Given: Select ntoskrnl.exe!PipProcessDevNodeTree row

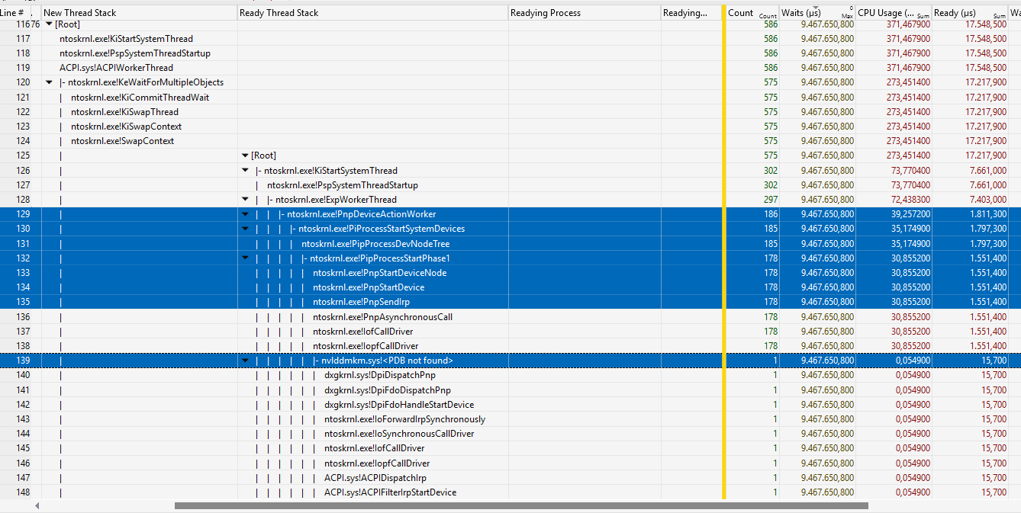Looking at the screenshot, I should (375, 244).
